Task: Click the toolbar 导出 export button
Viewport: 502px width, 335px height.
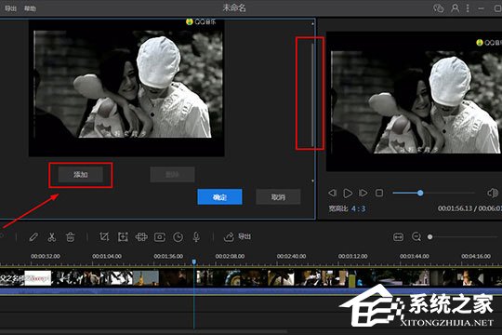Action: [237, 237]
